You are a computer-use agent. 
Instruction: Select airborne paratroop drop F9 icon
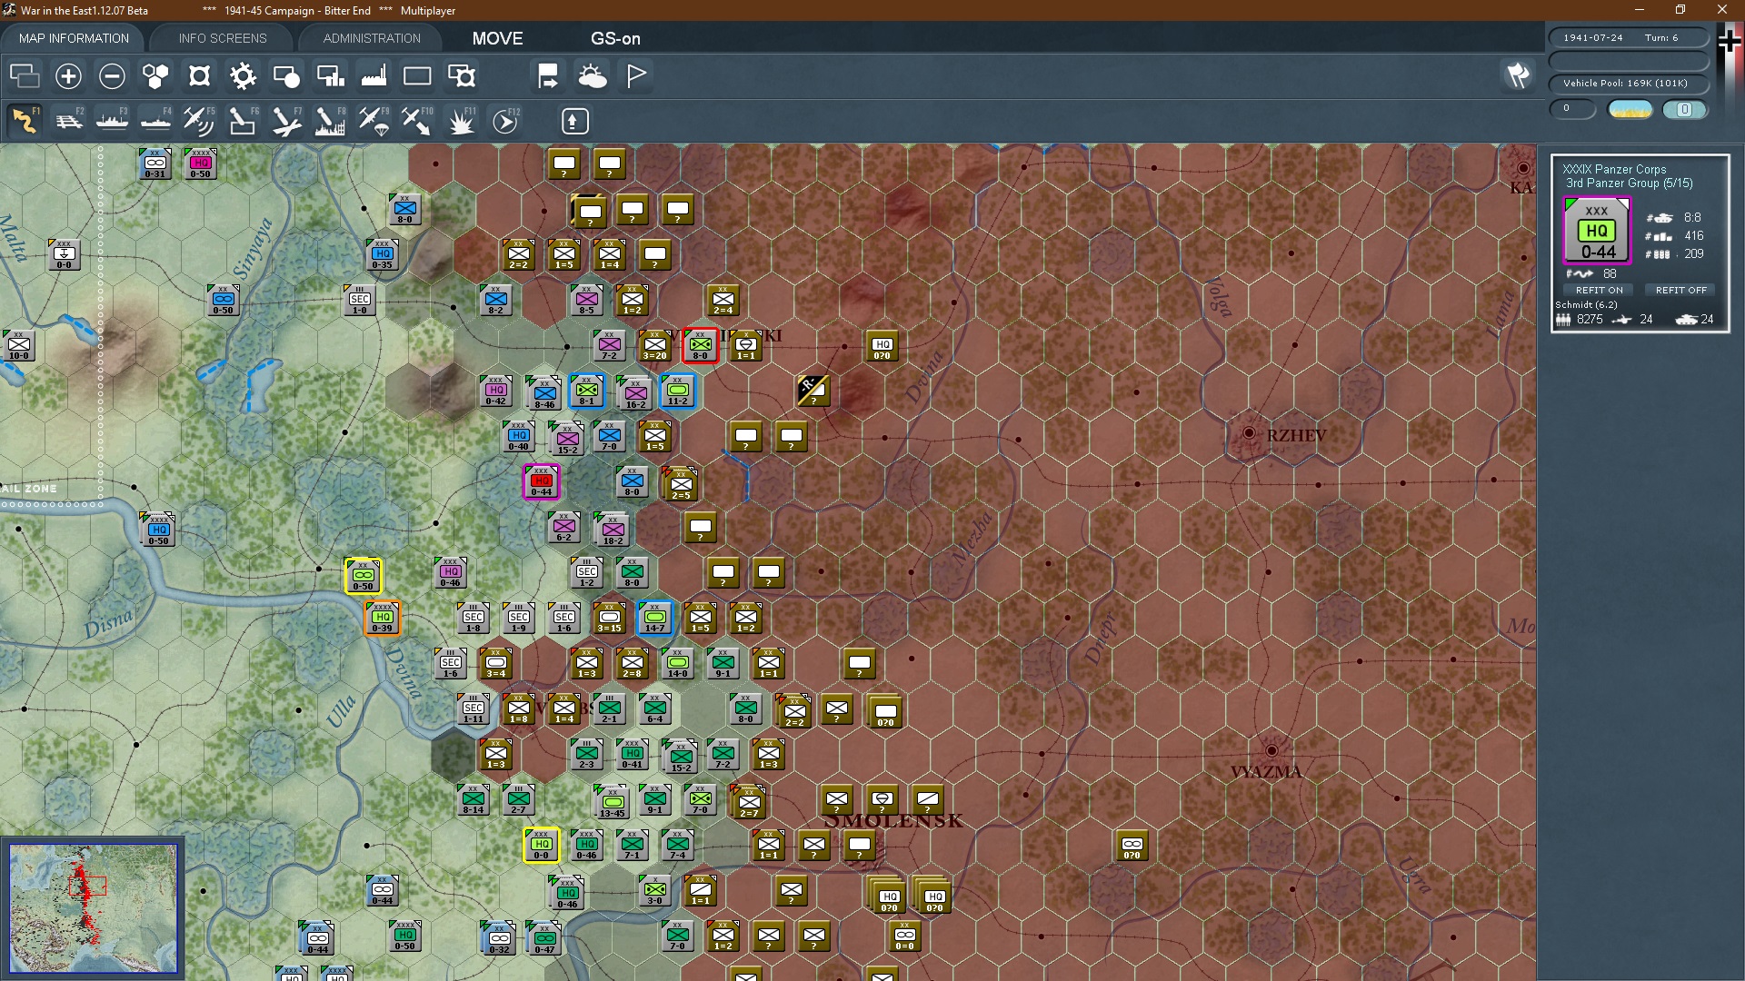click(374, 121)
